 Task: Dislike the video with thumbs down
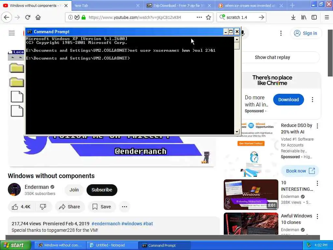tap(43, 207)
